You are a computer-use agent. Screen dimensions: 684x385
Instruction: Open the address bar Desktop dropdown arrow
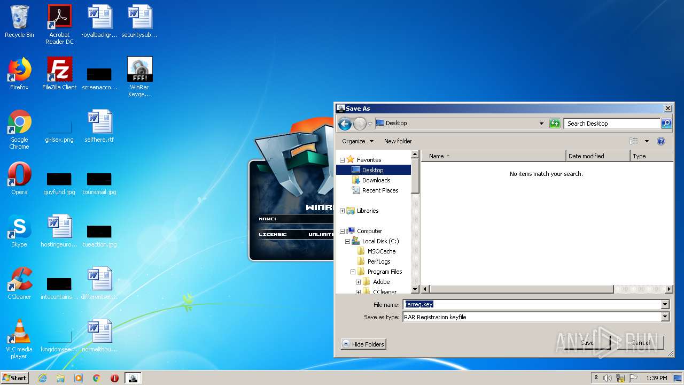pos(541,124)
